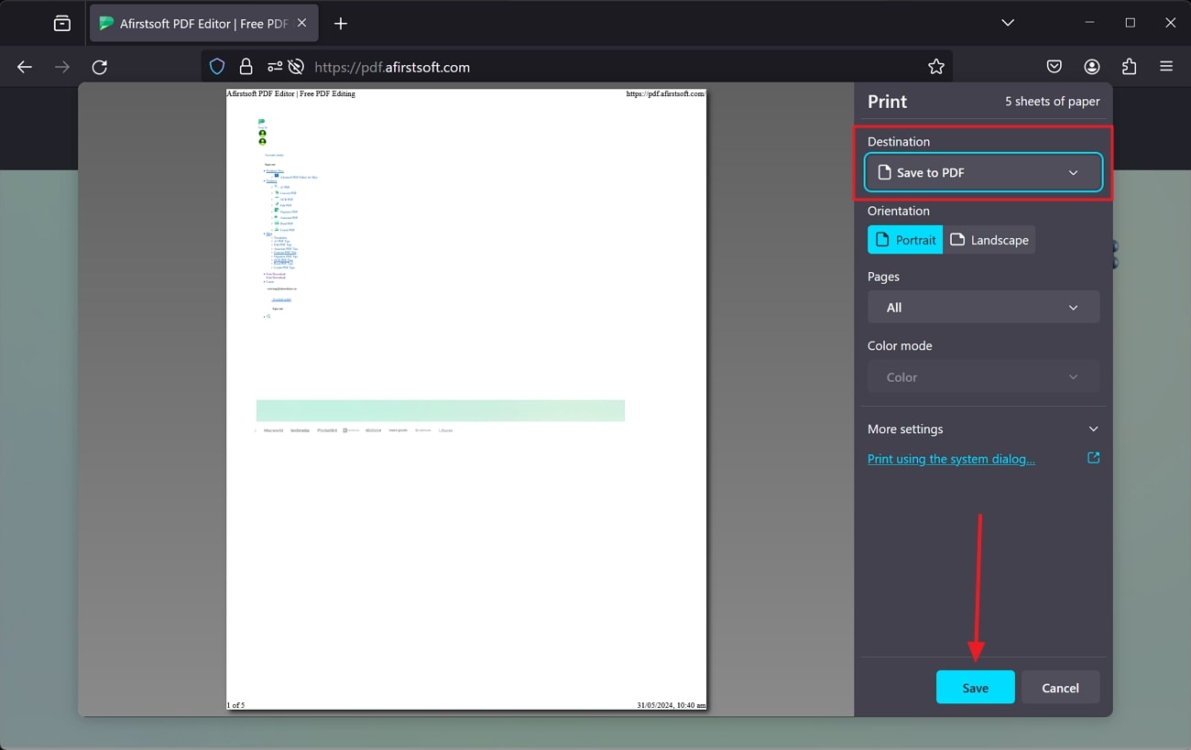This screenshot has width=1191, height=750.
Task: Open the extensions puzzle icon
Action: click(1129, 67)
